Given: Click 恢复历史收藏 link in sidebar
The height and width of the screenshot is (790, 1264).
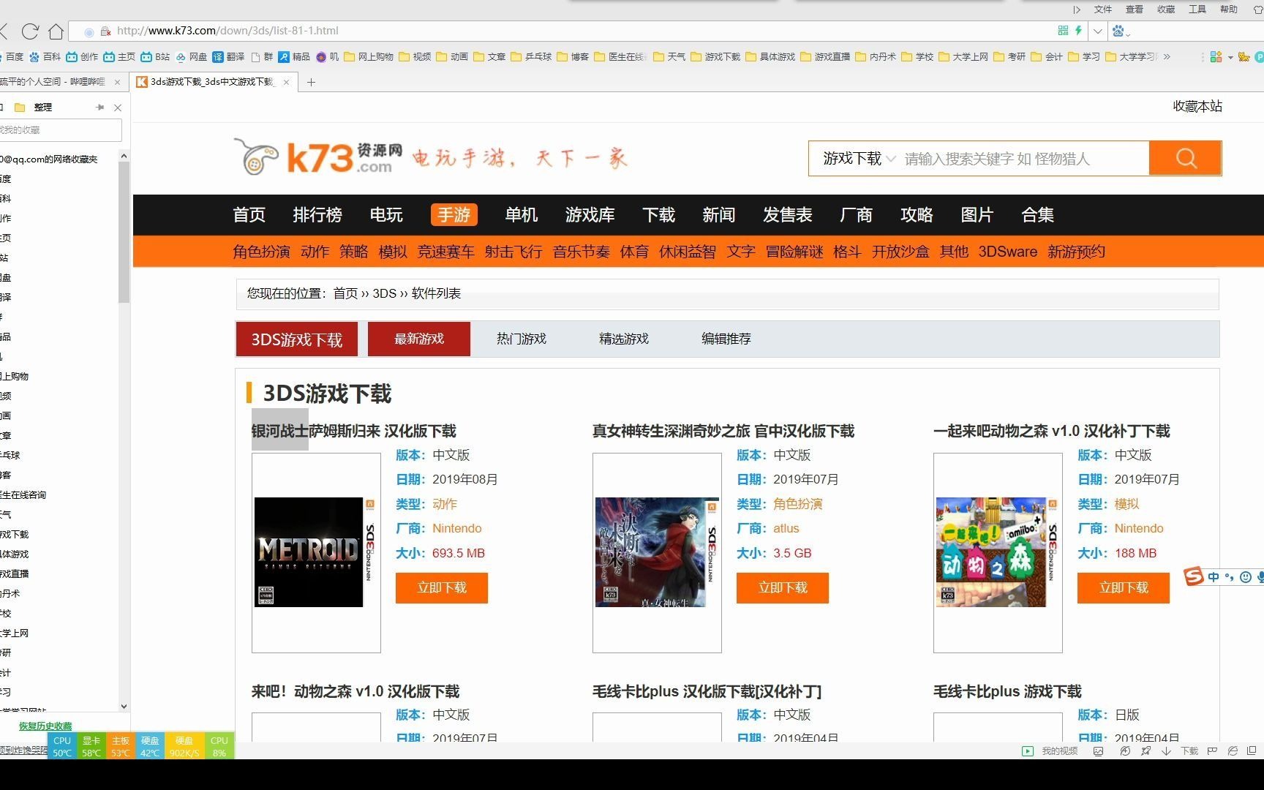Looking at the screenshot, I should [x=45, y=726].
